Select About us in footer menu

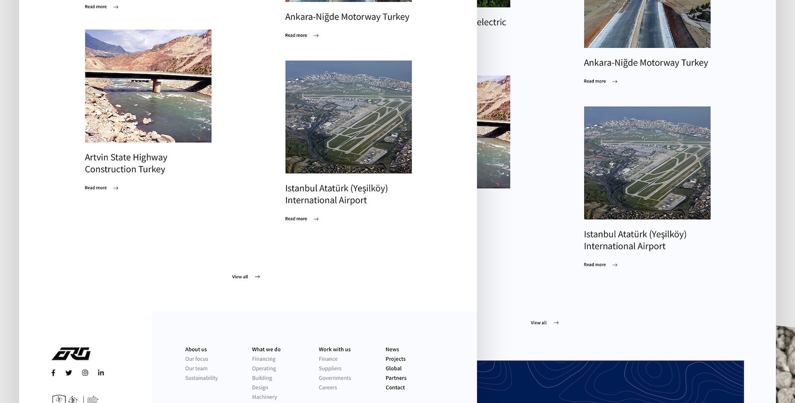[196, 349]
